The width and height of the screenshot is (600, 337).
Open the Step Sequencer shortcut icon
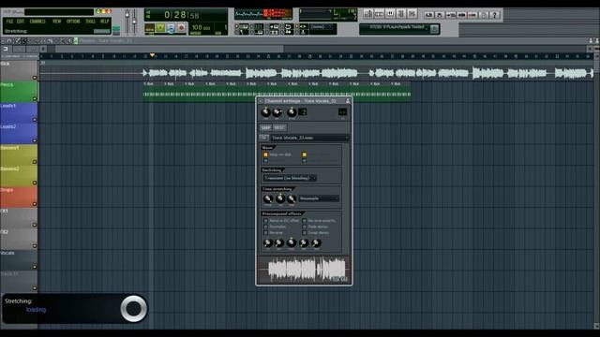pos(379,14)
